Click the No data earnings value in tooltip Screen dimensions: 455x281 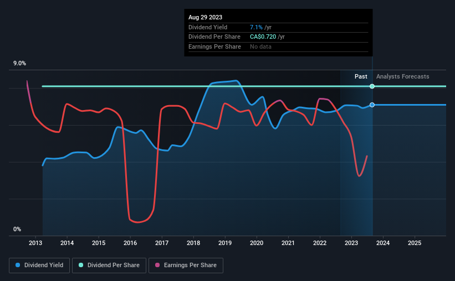(260, 46)
